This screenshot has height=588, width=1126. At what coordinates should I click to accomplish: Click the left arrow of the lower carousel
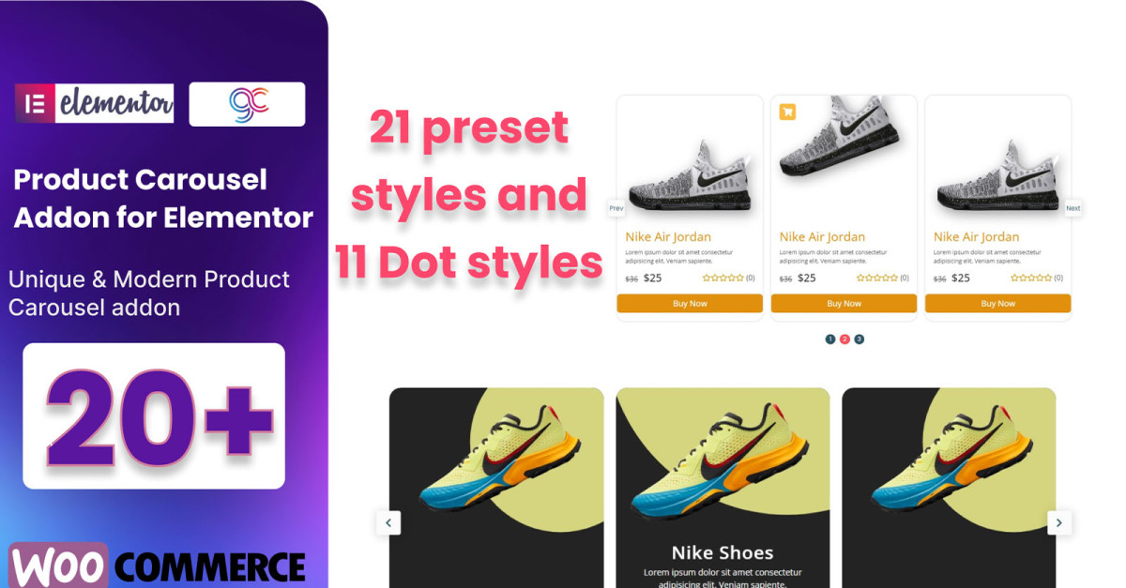tap(388, 523)
